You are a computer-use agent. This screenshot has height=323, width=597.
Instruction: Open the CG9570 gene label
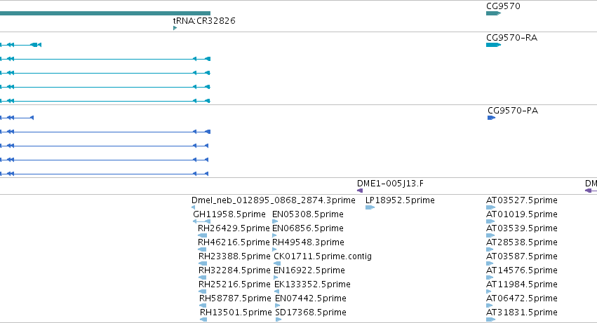coord(503,6)
